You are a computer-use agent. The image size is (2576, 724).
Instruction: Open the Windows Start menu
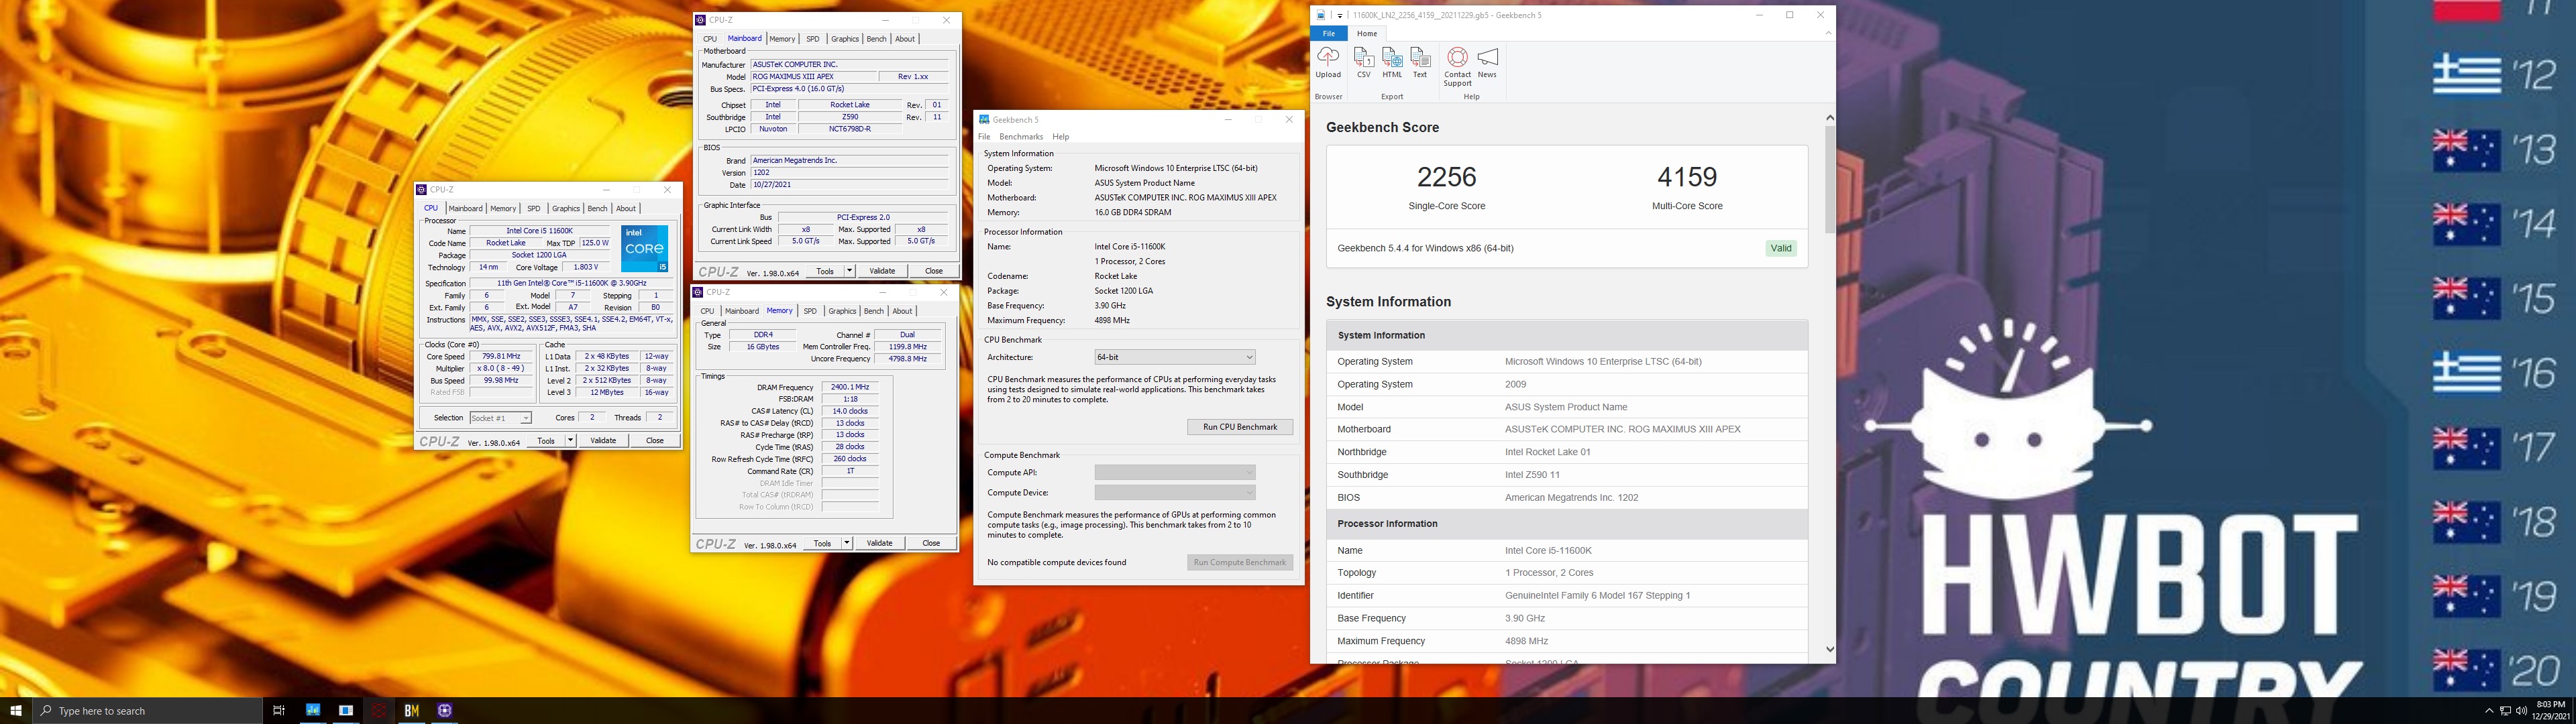click(16, 711)
